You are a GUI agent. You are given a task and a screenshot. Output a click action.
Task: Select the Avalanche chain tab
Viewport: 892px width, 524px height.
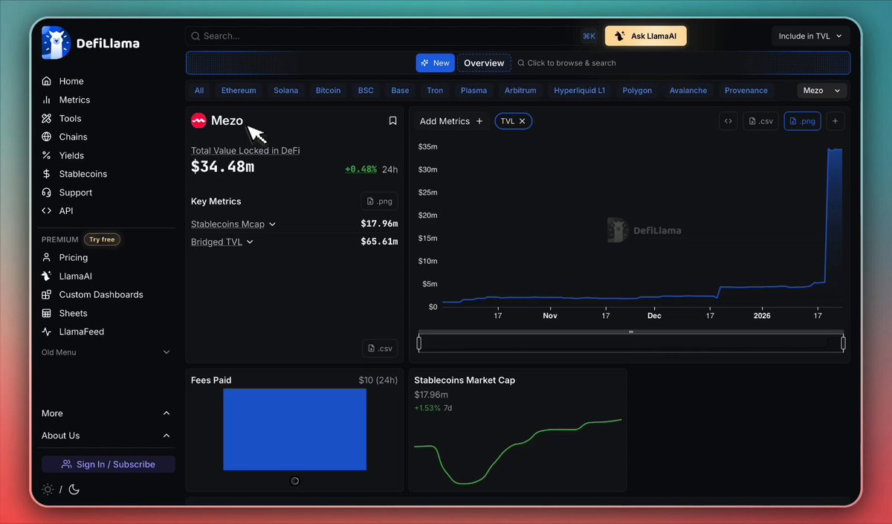(x=688, y=91)
